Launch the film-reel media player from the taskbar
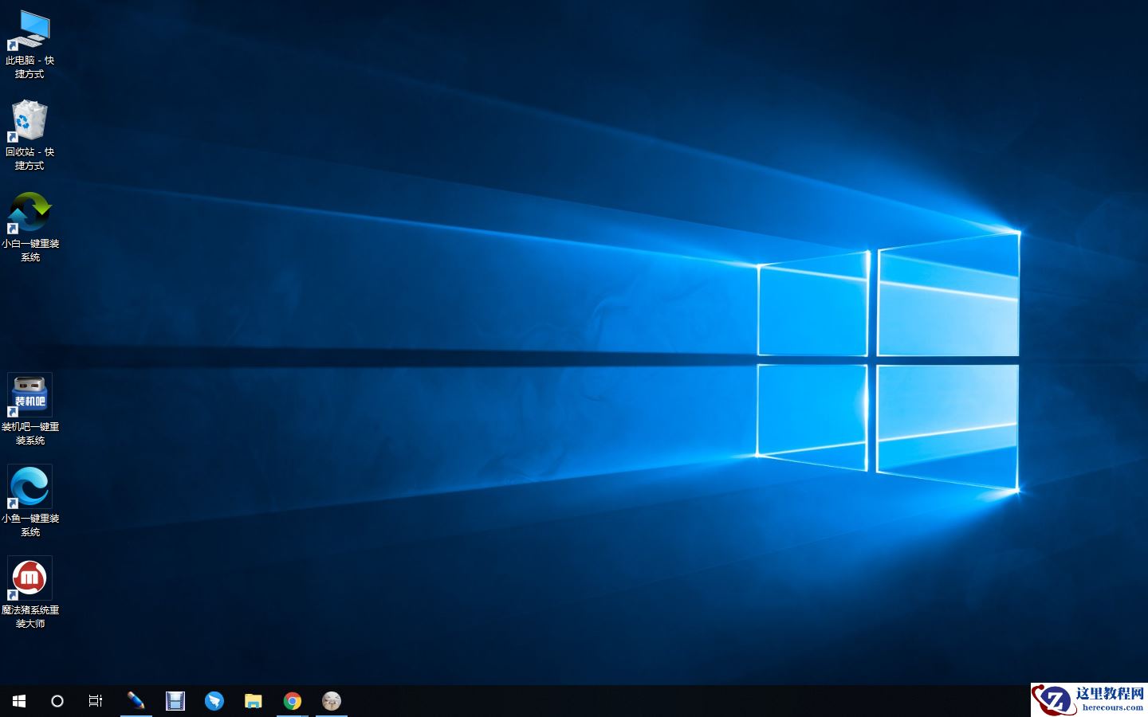Screen dimensions: 1148x717 coord(175,701)
